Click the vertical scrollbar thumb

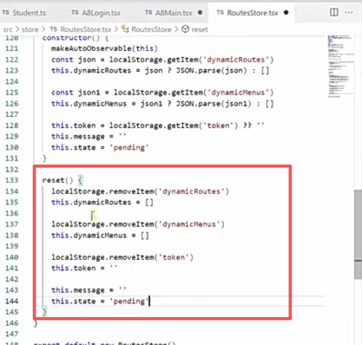coord(358,234)
